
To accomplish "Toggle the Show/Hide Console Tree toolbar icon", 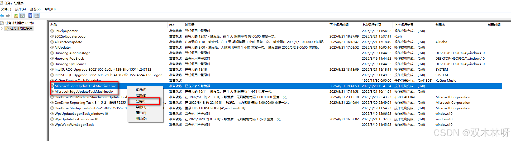I will coord(22,16).
